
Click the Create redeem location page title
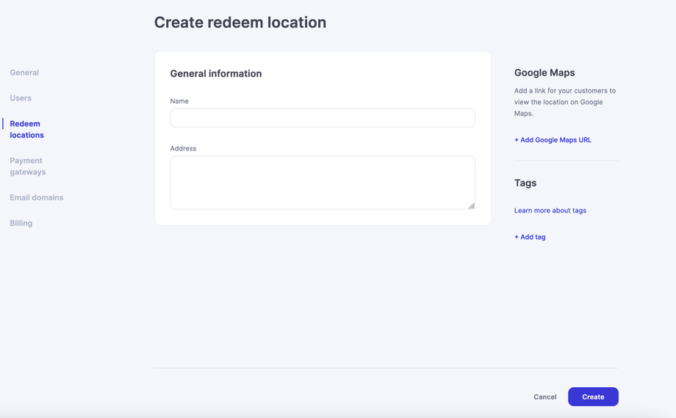240,23
